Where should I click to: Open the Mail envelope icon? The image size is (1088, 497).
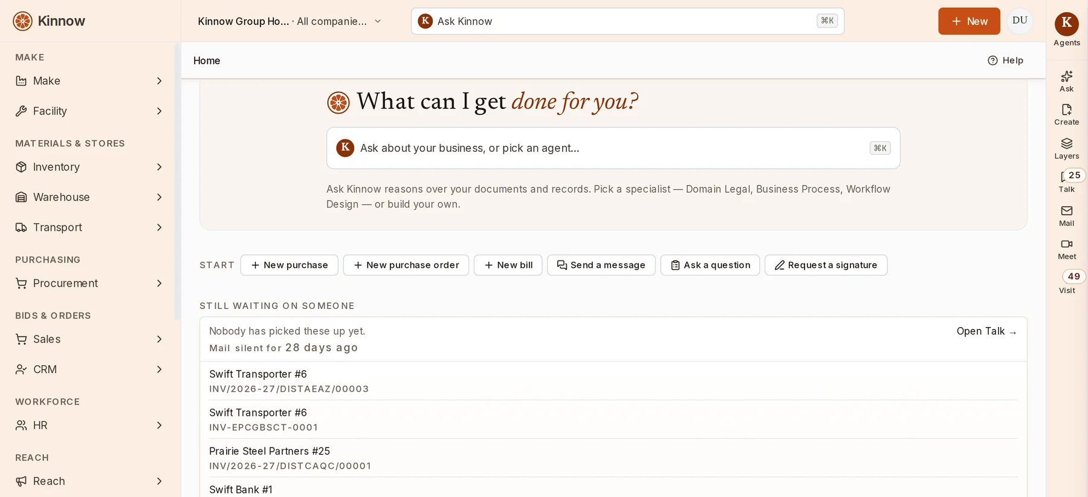click(x=1066, y=210)
